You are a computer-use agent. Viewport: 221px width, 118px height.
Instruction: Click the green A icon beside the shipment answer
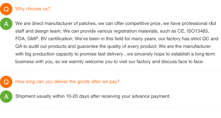[x=6, y=96]
